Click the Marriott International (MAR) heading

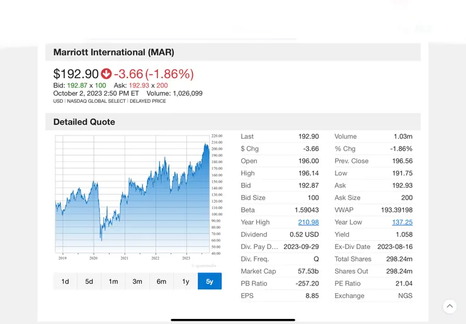114,52
